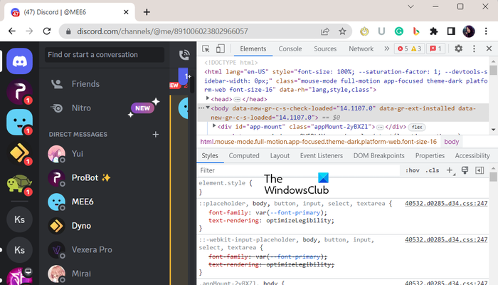498x285 pixels.
Task: Toggle the .cls class editor
Action: tap(433, 170)
